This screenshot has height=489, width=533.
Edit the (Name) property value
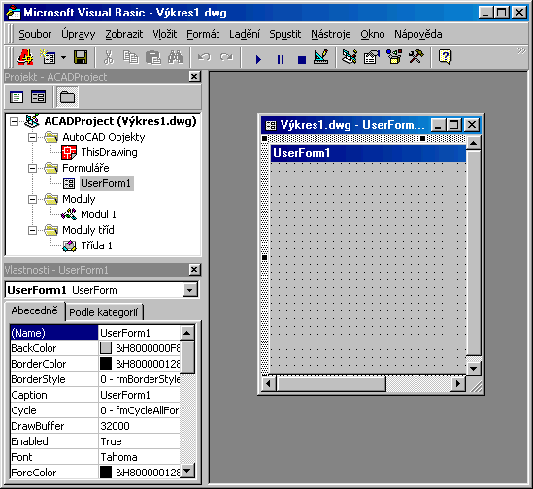pyautogui.click(x=139, y=333)
